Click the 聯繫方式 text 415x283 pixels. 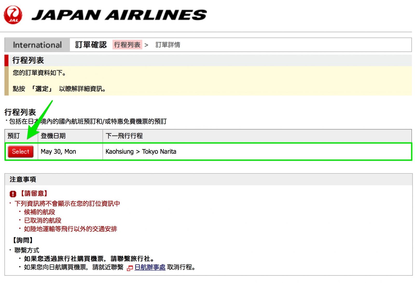27,250
